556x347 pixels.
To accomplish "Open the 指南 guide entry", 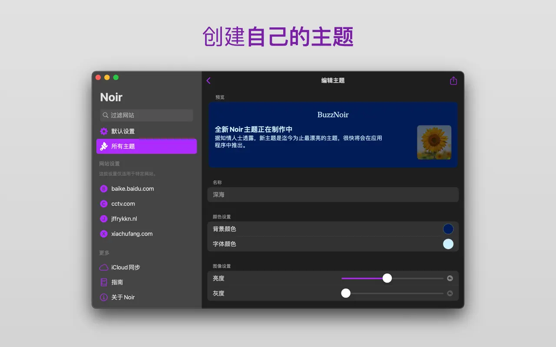I will pyautogui.click(x=146, y=282).
